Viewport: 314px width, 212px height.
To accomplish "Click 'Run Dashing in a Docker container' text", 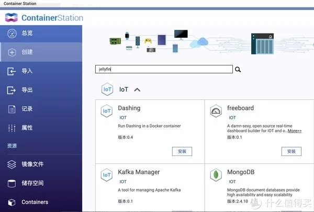I will point(149,126).
